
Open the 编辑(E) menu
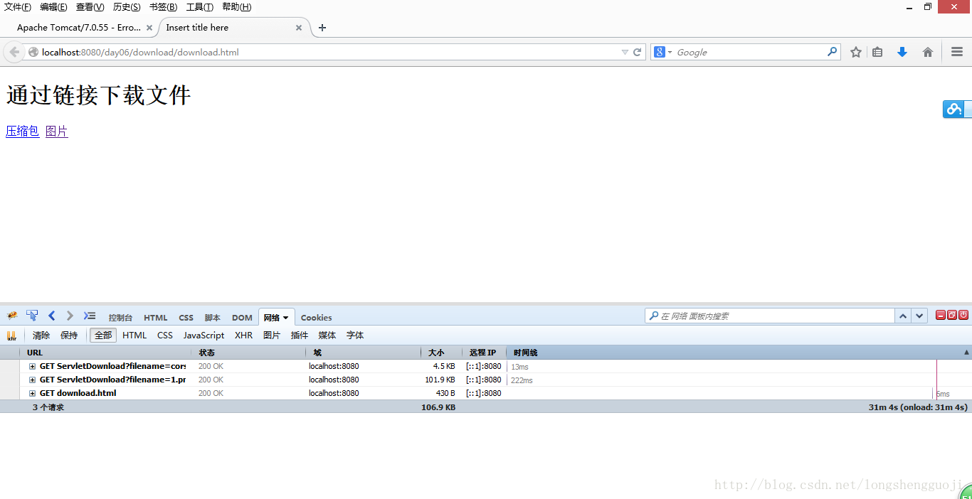[53, 7]
